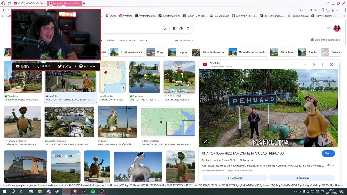Filter by Plaza dardo rocha chip

[209, 52]
